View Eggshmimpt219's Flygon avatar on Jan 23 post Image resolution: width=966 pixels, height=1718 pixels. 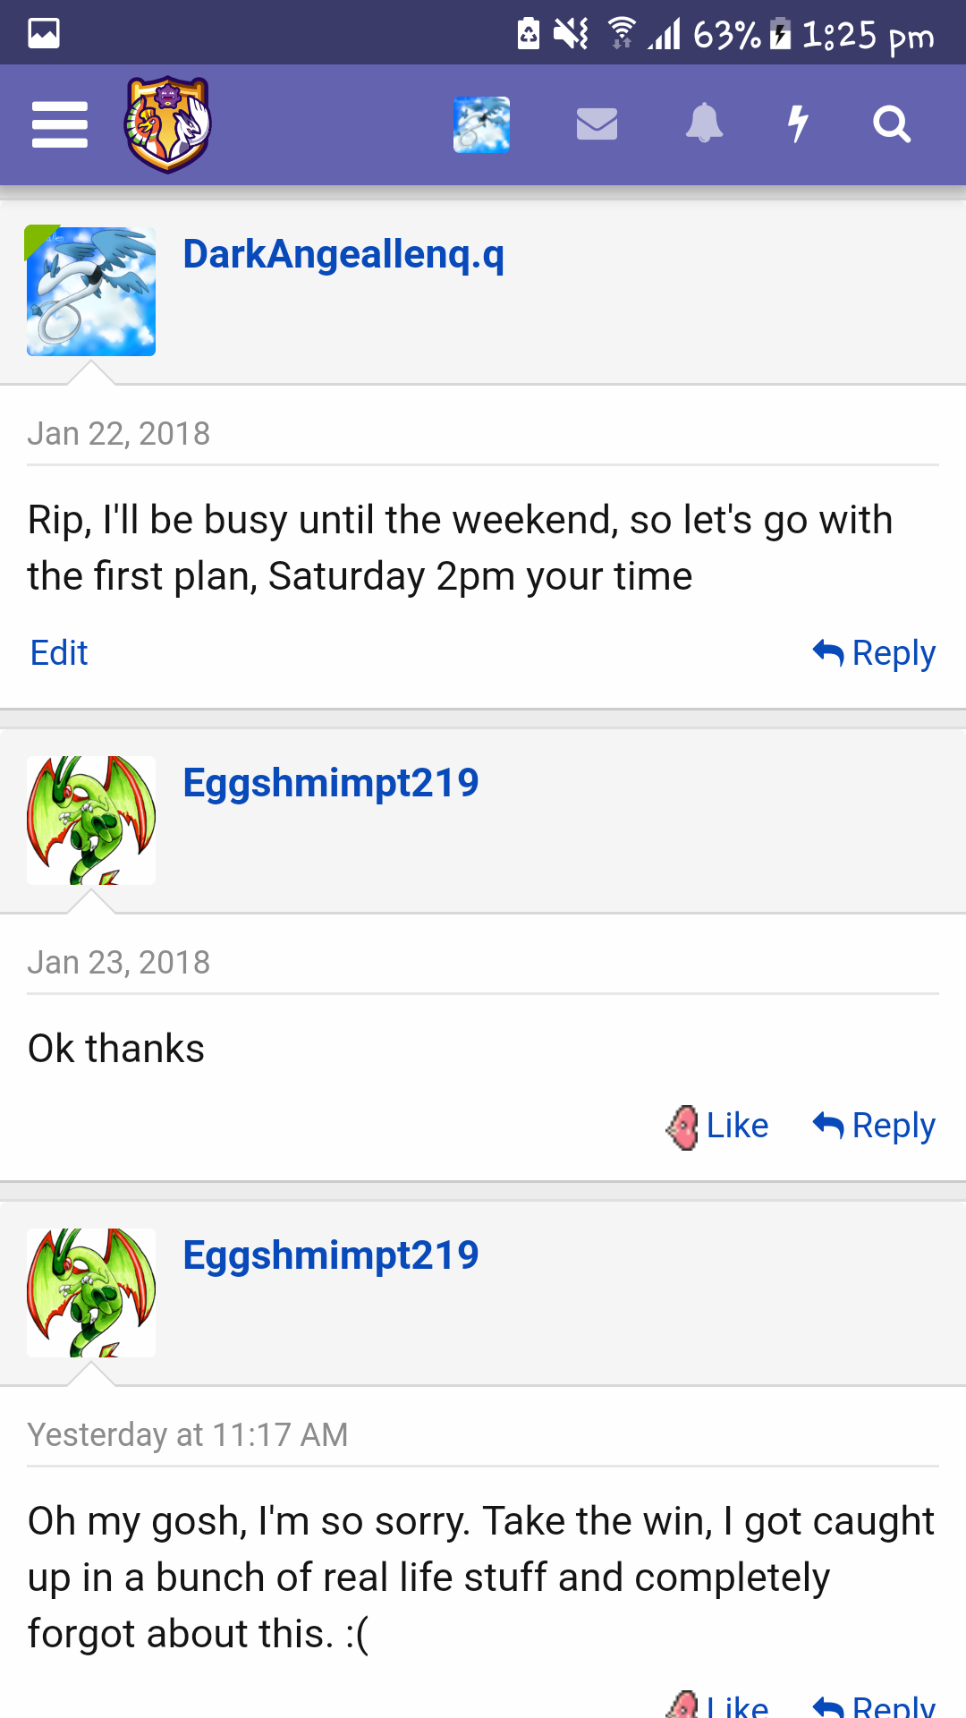(91, 821)
